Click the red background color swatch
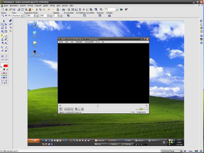The image size is (204, 153). click(x=6, y=66)
